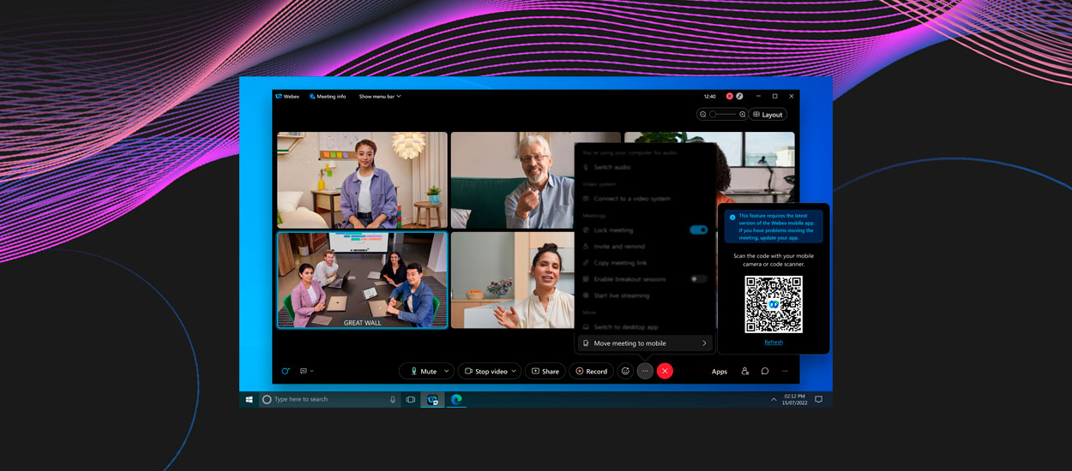Toggle the Lock meeting switch

tap(698, 230)
